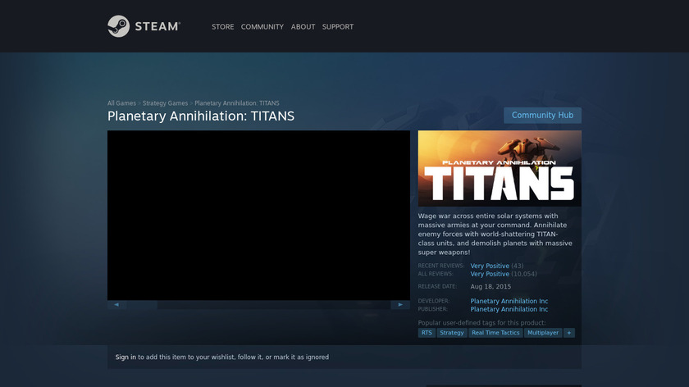The image size is (689, 387).
Task: Expand more tags with the plus button
Action: (x=569, y=333)
